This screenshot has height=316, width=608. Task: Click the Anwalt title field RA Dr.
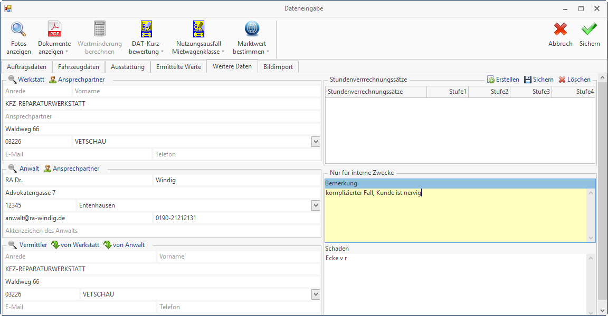(x=78, y=180)
